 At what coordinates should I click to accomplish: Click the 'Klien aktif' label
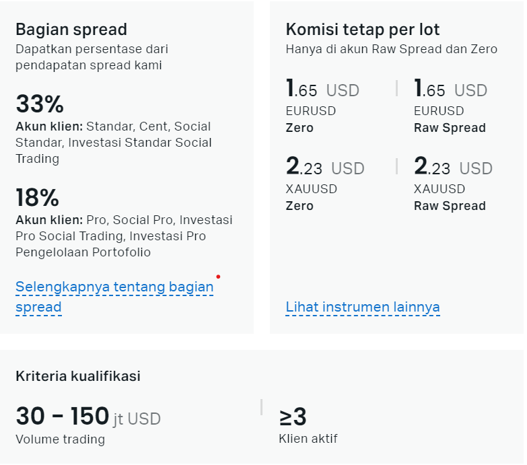coord(308,439)
